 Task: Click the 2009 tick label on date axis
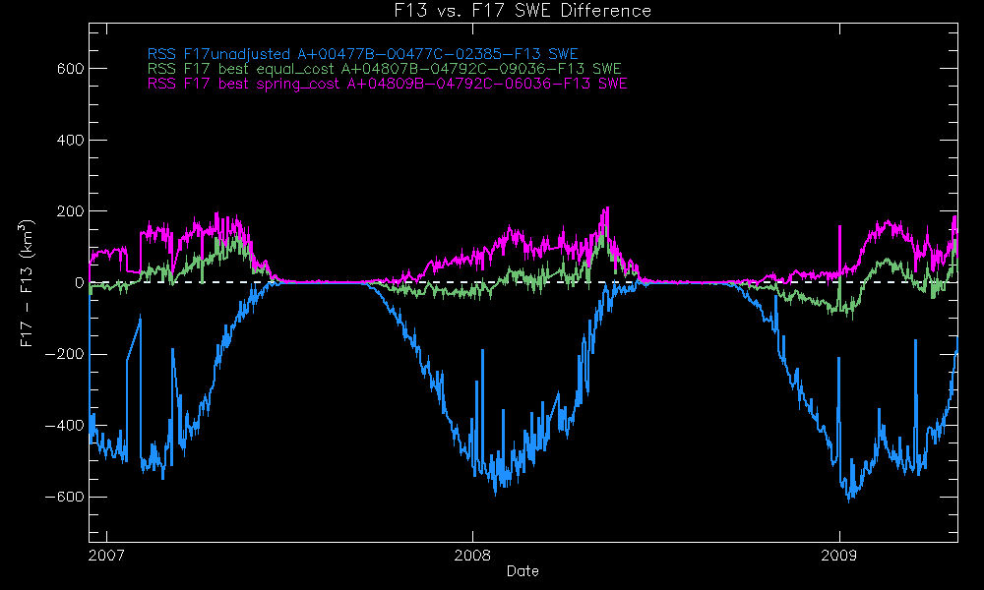(839, 556)
